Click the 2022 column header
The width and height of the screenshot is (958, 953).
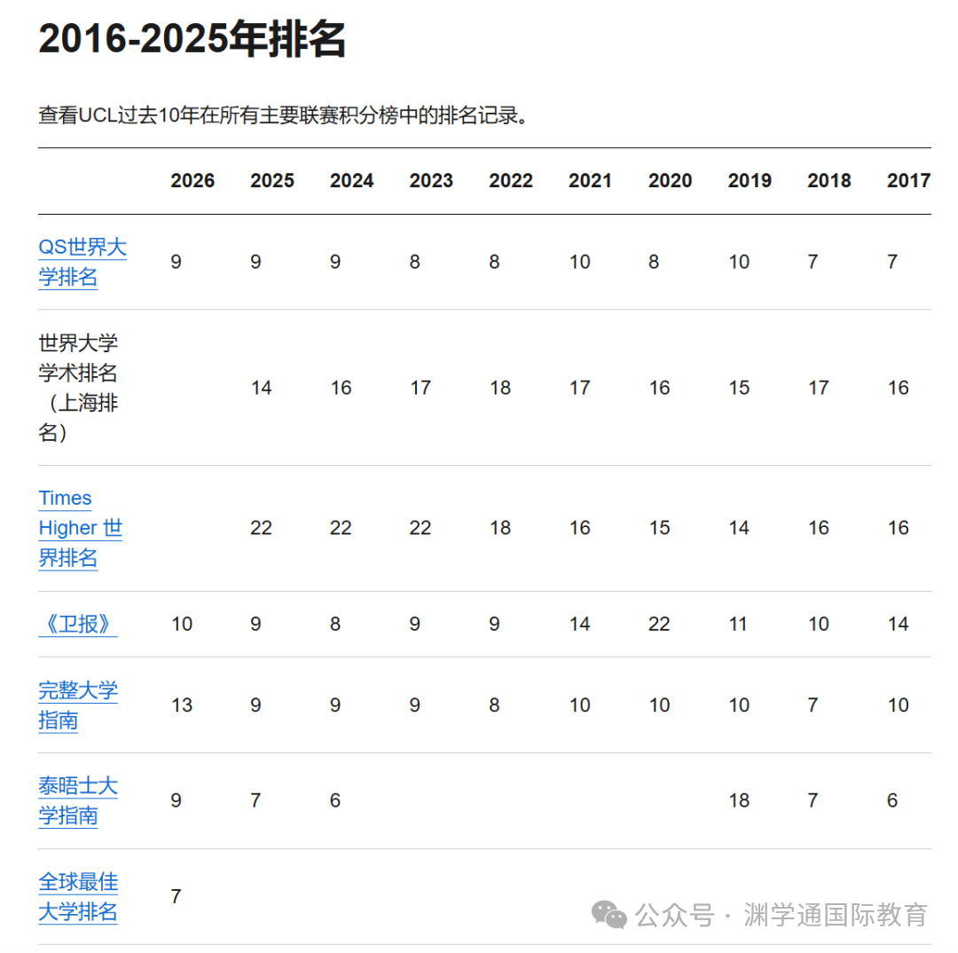pos(511,181)
